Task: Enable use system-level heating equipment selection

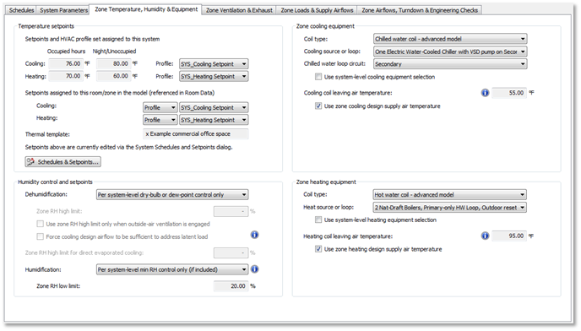Action: pos(318,220)
